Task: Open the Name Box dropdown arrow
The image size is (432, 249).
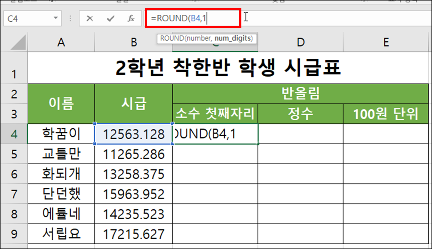Action: coord(55,18)
